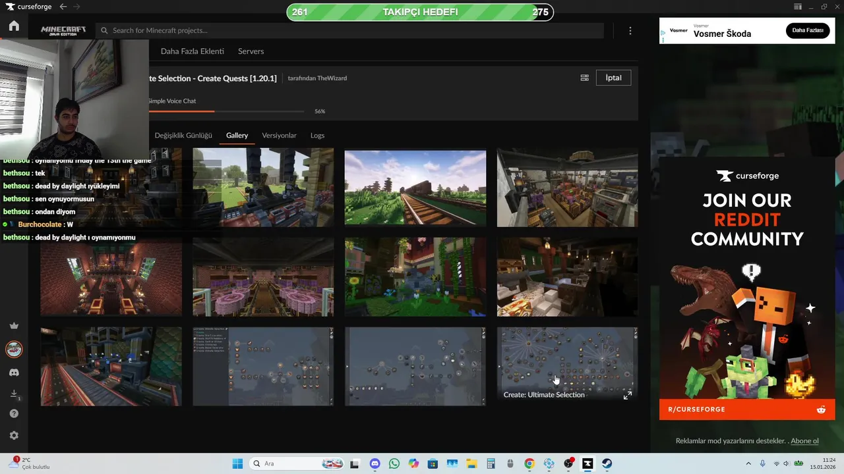844x474 pixels.
Task: Switch to Daha Fazla Eklenti tab
Action: coord(193,51)
